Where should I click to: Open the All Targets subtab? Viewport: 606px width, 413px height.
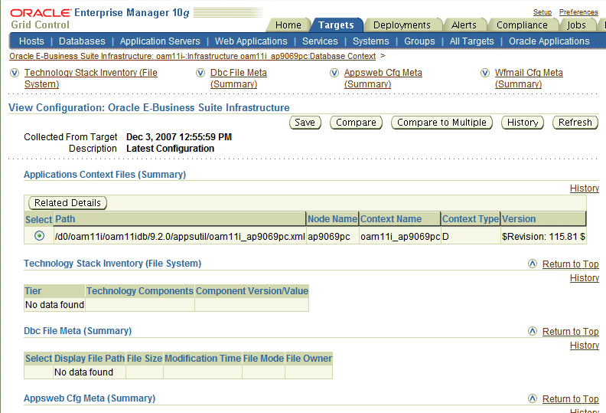click(471, 41)
